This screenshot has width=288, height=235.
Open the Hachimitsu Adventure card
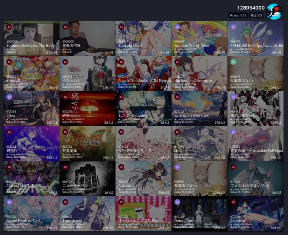[x=199, y=74]
